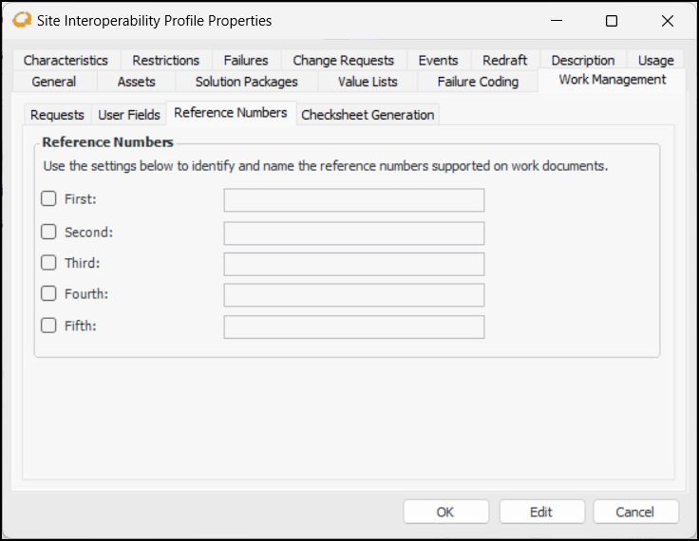The width and height of the screenshot is (699, 541).
Task: Tick the Fourth reference number checkbox
Action: coord(48,294)
